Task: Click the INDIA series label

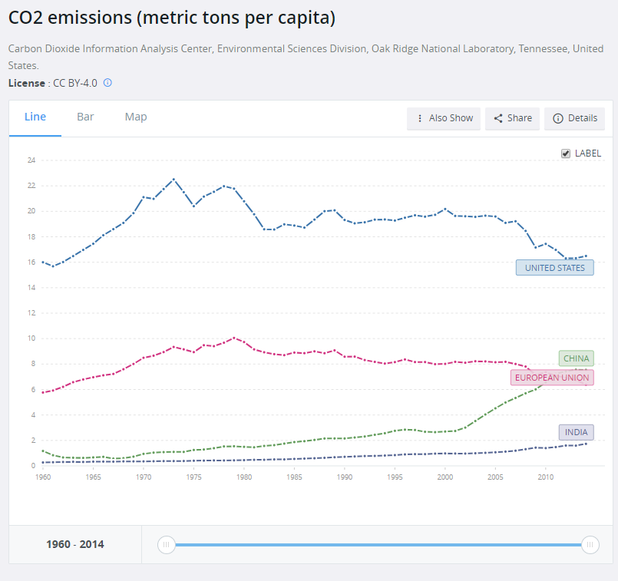Action: [x=576, y=432]
